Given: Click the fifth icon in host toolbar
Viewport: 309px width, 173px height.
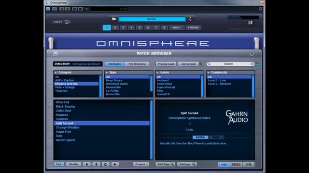Looking at the screenshot, I should pyautogui.click(x=74, y=9).
